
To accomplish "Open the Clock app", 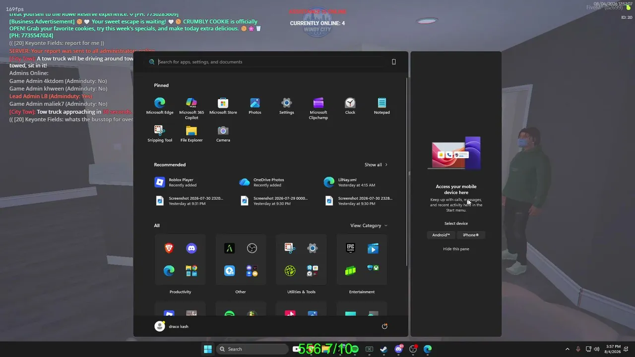I will pos(350,106).
